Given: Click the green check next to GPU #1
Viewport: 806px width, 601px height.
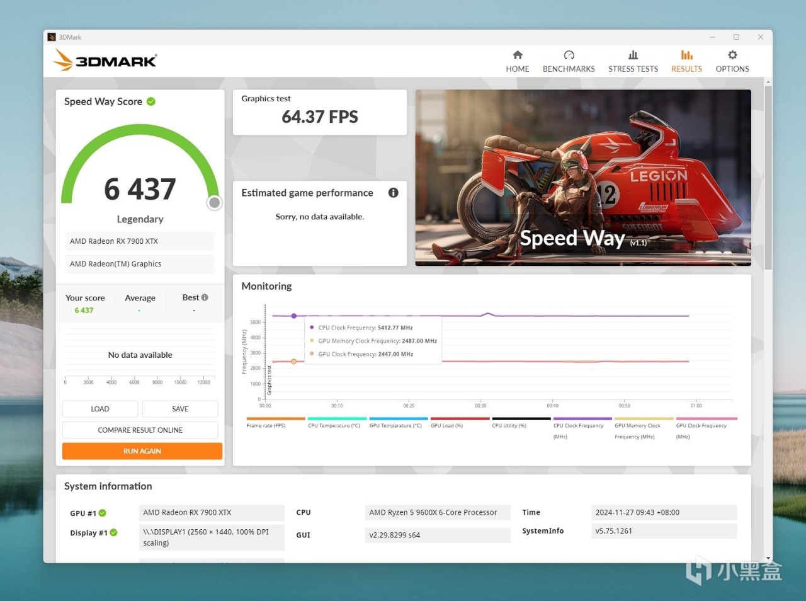Looking at the screenshot, I should tap(103, 513).
